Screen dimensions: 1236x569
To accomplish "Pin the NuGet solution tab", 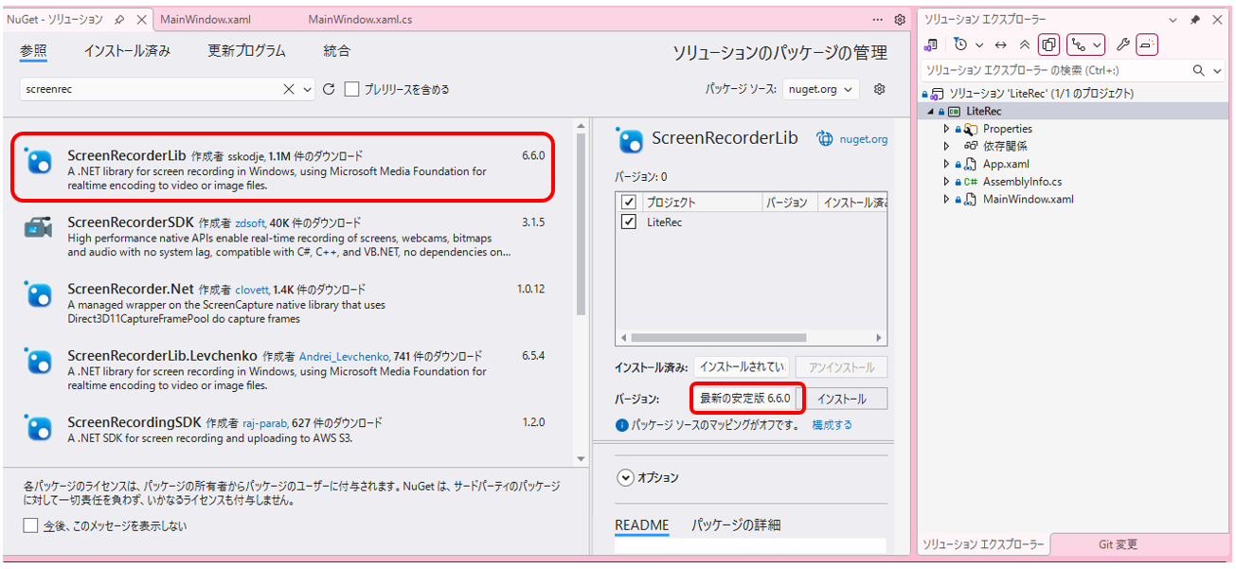I will [119, 19].
